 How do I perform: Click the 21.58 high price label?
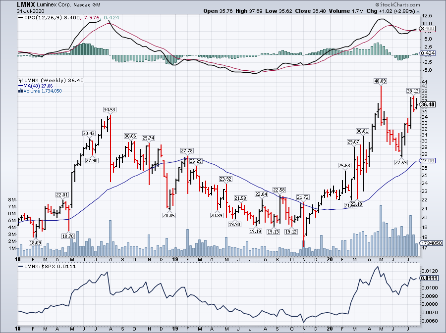241,198
